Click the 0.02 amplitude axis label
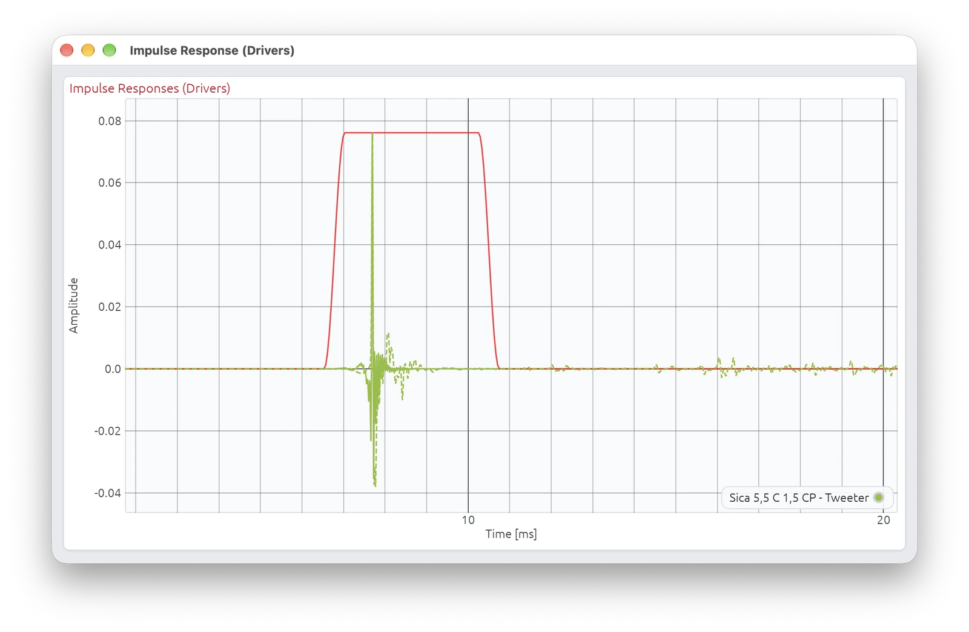969x632 pixels. click(x=110, y=307)
